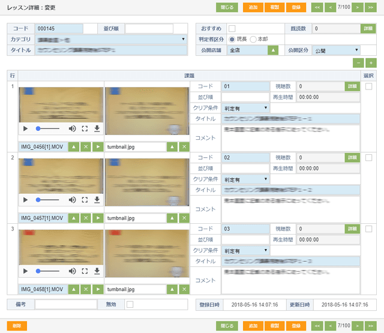The image size is (384, 333).
Task: Click the 備考 input field
Action: [x=66, y=305]
